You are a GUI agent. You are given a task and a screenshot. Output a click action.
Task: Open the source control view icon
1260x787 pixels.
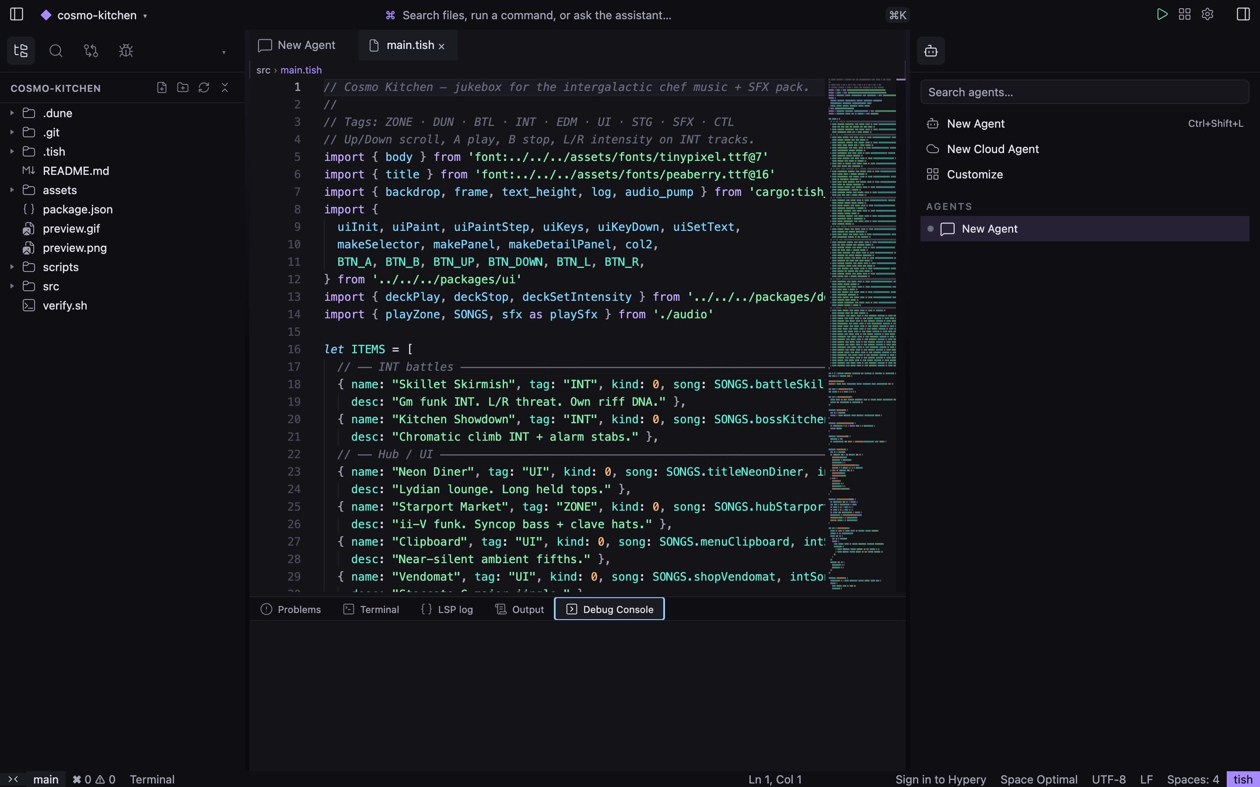[91, 50]
